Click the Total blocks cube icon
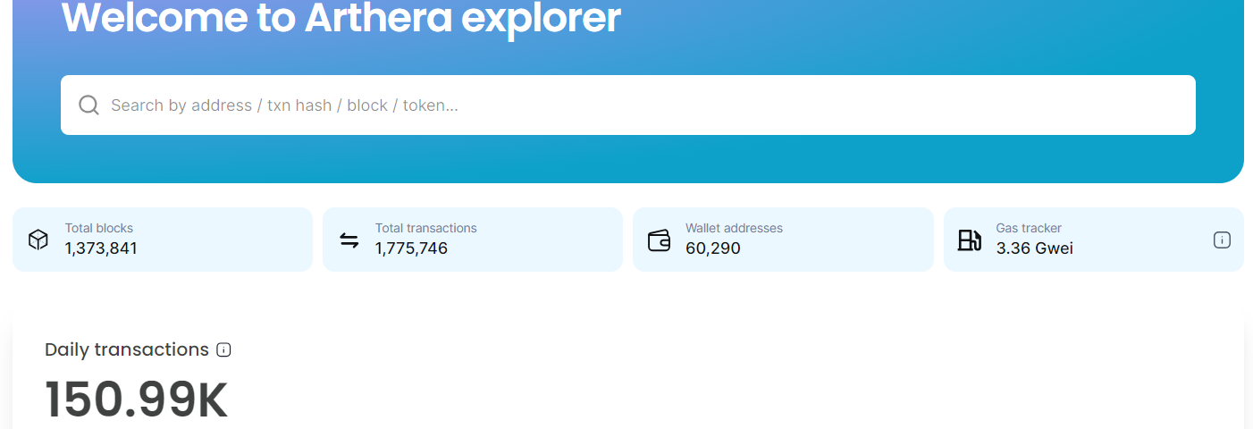This screenshot has width=1253, height=429. [x=38, y=240]
